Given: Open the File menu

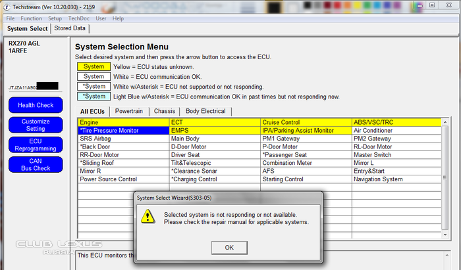Looking at the screenshot, I should 11,18.
